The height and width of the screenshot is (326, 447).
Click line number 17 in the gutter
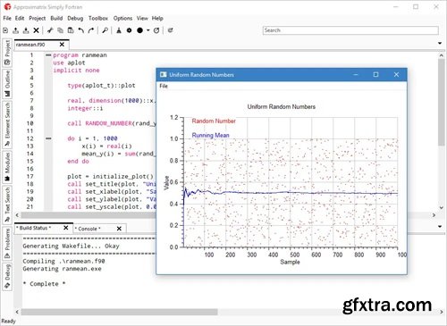pyautogui.click(x=30, y=176)
